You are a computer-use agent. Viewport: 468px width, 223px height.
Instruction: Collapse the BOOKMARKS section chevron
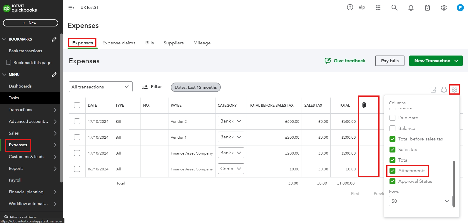coord(4,39)
